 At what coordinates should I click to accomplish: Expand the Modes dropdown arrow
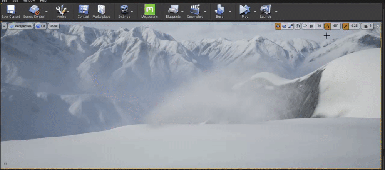68,12
